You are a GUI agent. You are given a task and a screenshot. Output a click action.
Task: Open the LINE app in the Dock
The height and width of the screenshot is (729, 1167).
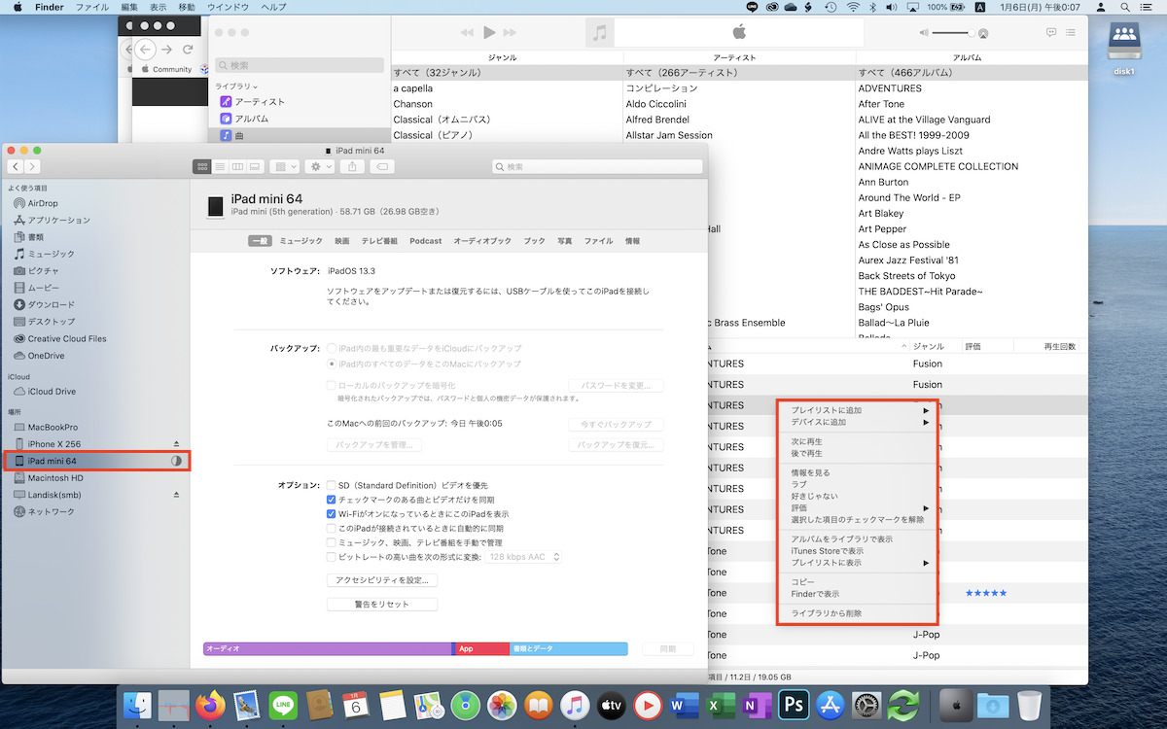tap(283, 704)
